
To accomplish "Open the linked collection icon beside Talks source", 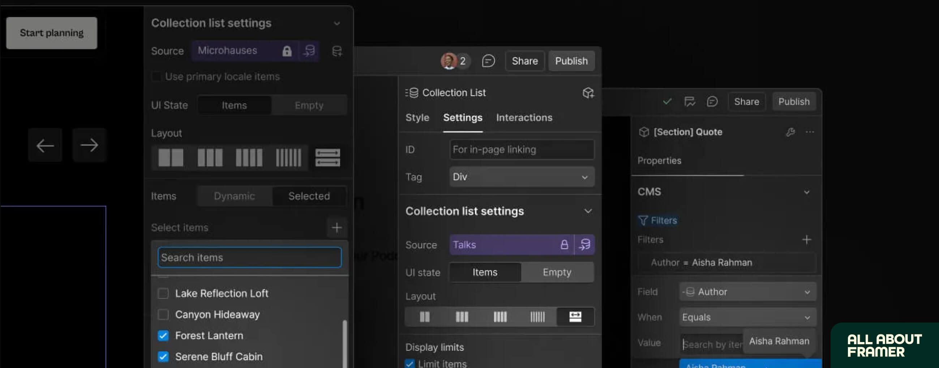I will (584, 245).
